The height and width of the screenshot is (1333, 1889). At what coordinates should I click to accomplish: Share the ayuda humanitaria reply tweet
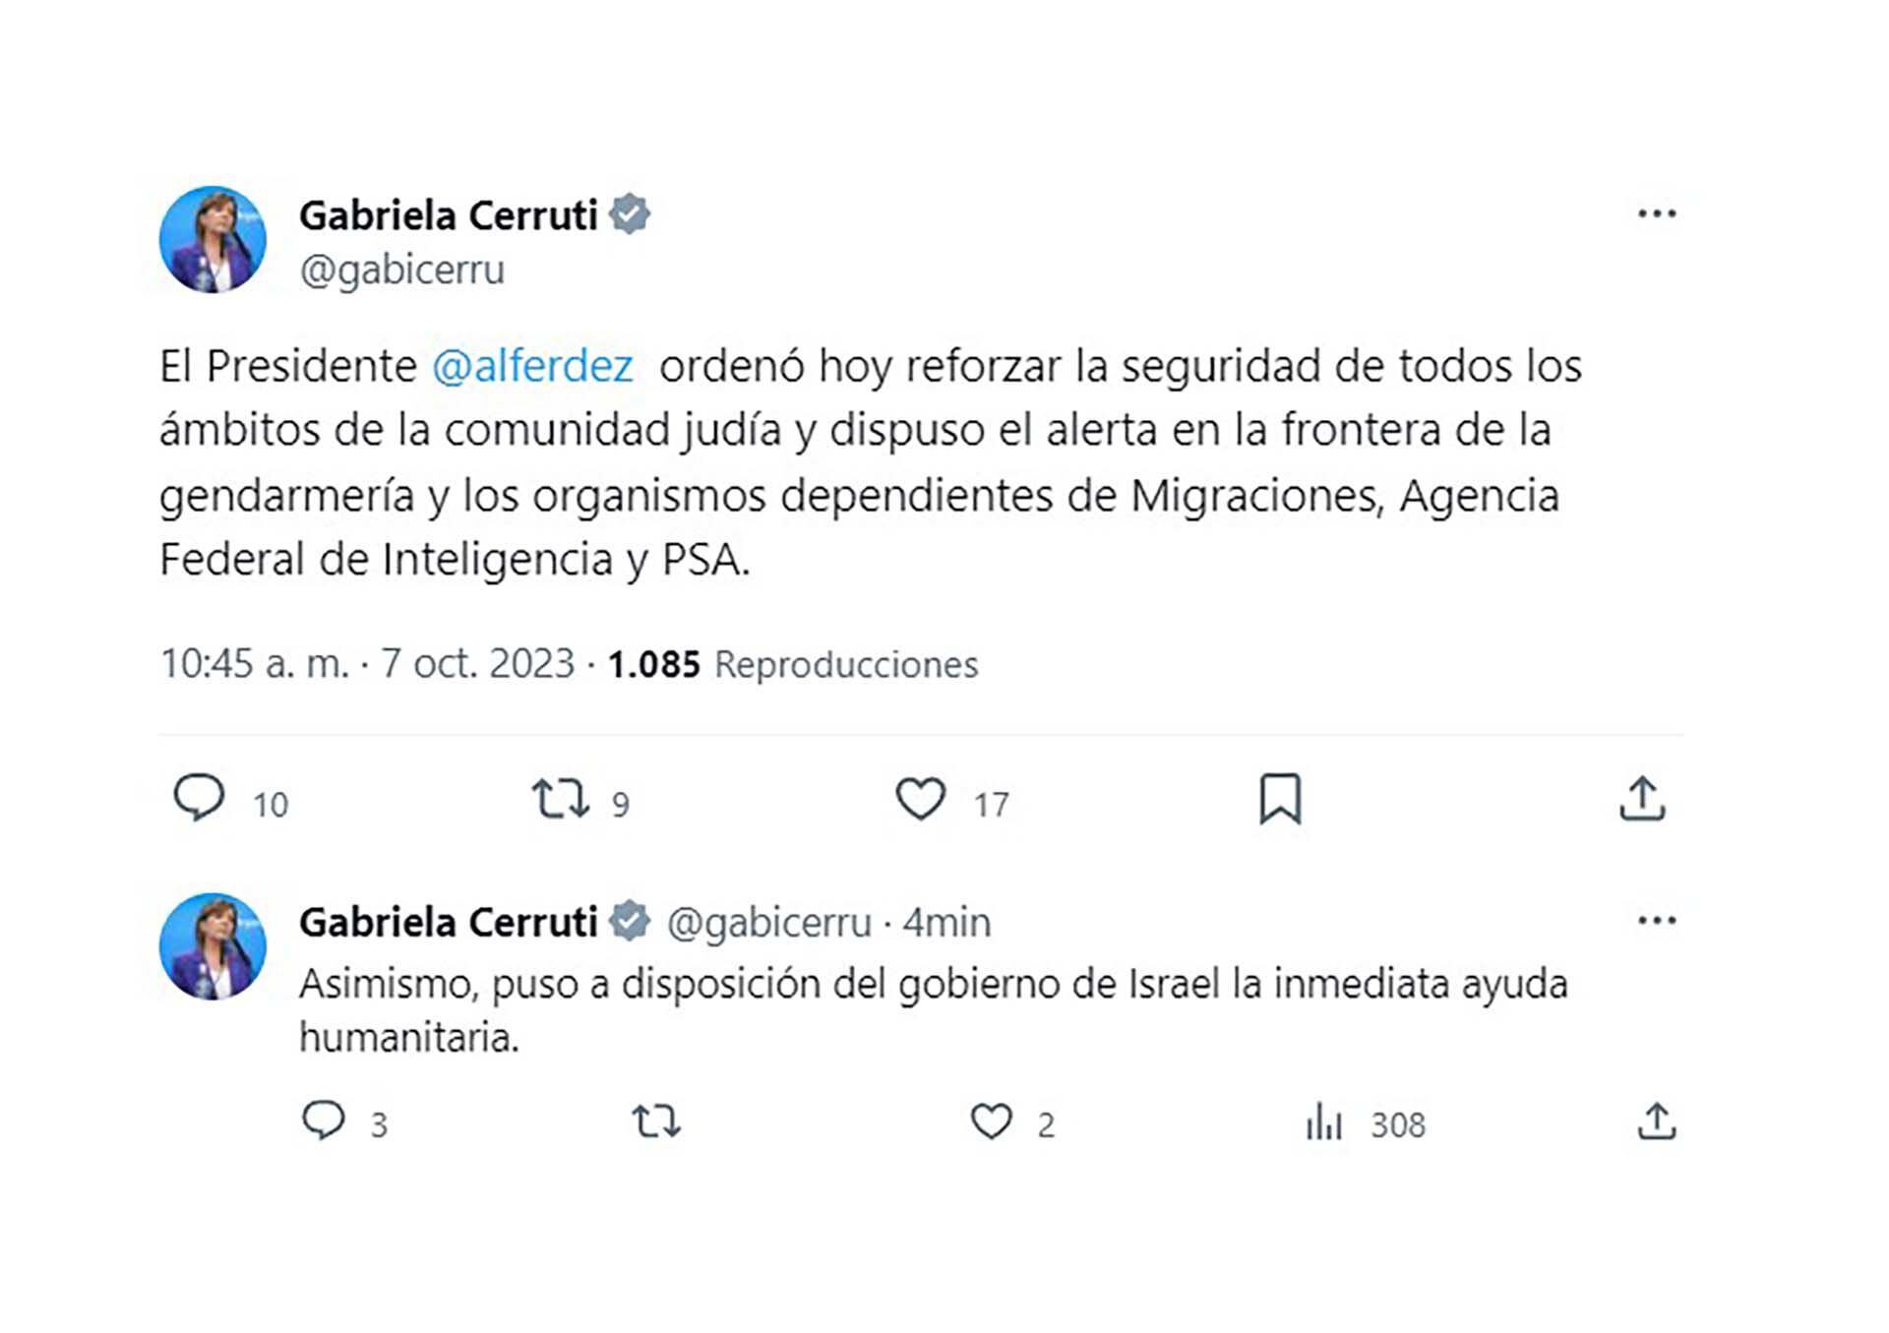click(1657, 1121)
